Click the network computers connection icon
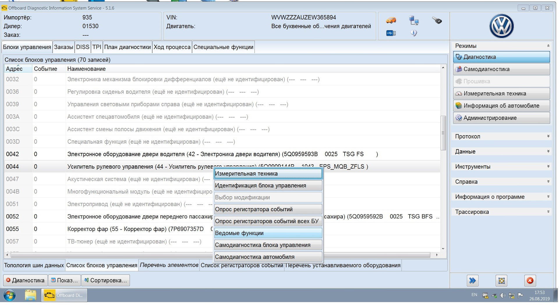559x305 pixels. 414,20
